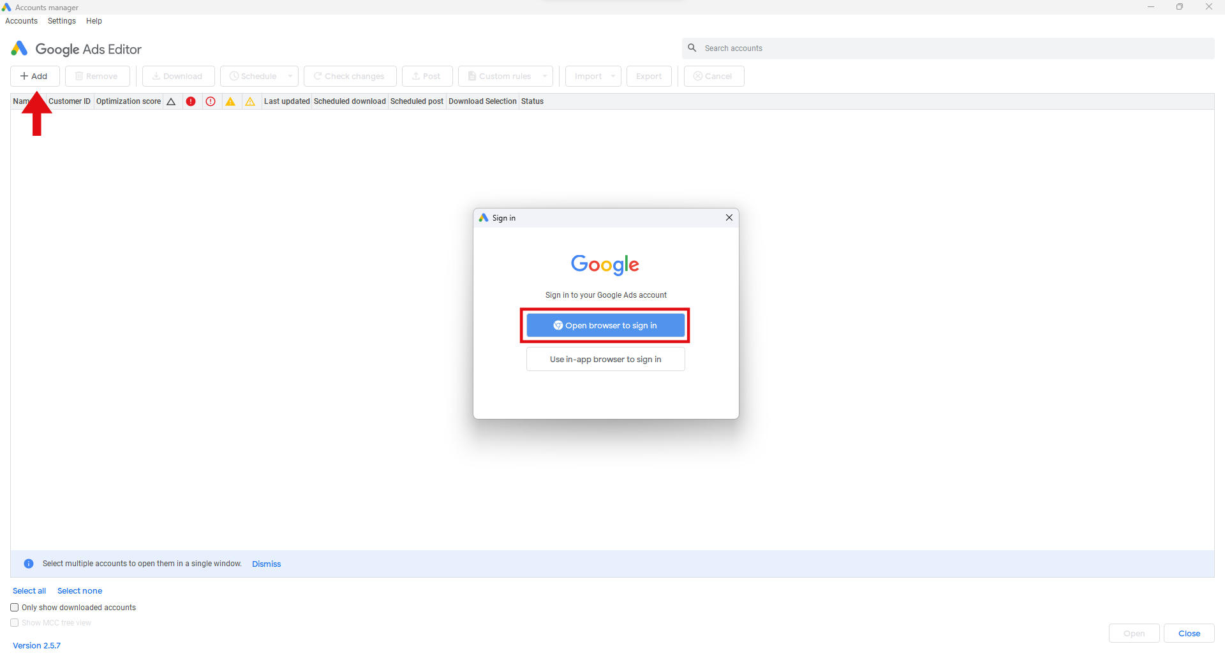Click the Cancel toolbar button
The width and height of the screenshot is (1225, 658).
pos(713,76)
